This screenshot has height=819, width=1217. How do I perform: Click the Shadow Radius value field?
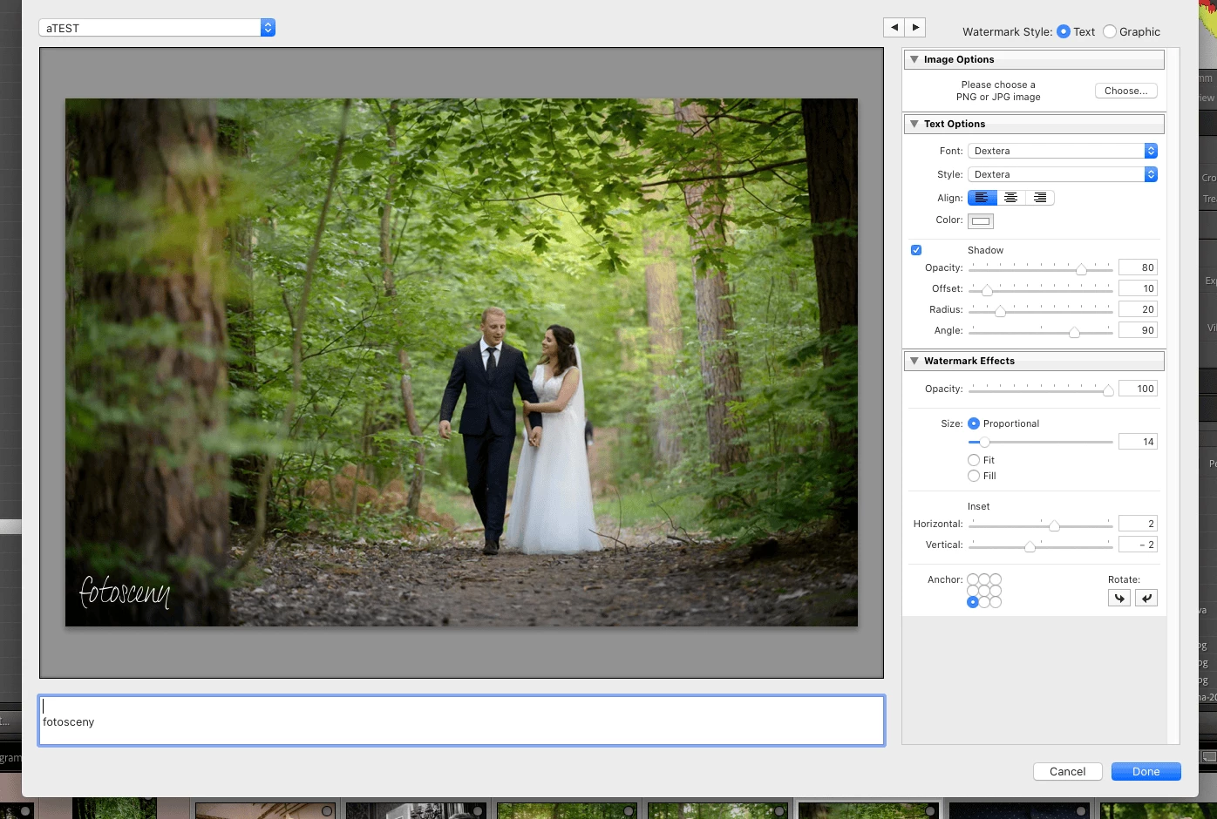pos(1138,309)
